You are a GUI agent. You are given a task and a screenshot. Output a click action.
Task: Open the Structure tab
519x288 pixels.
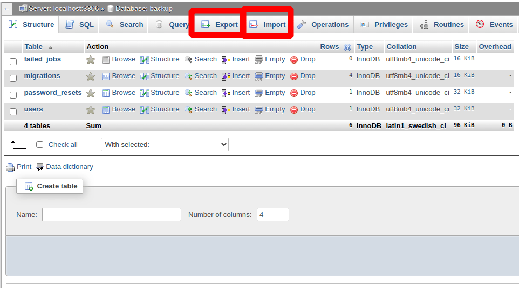click(x=31, y=24)
